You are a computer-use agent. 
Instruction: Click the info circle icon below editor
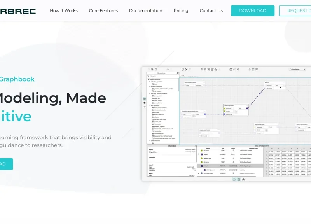(234, 179)
